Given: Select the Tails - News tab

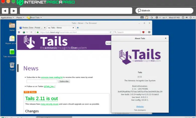Looking at the screenshot, I should pos(61,28).
